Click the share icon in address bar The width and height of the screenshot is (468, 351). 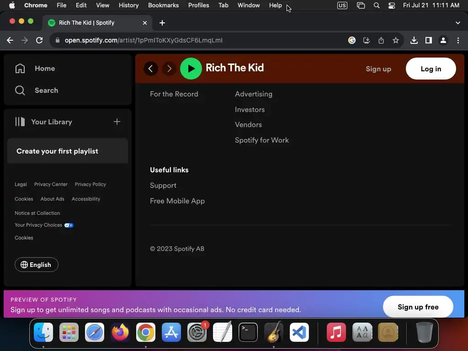point(381,40)
